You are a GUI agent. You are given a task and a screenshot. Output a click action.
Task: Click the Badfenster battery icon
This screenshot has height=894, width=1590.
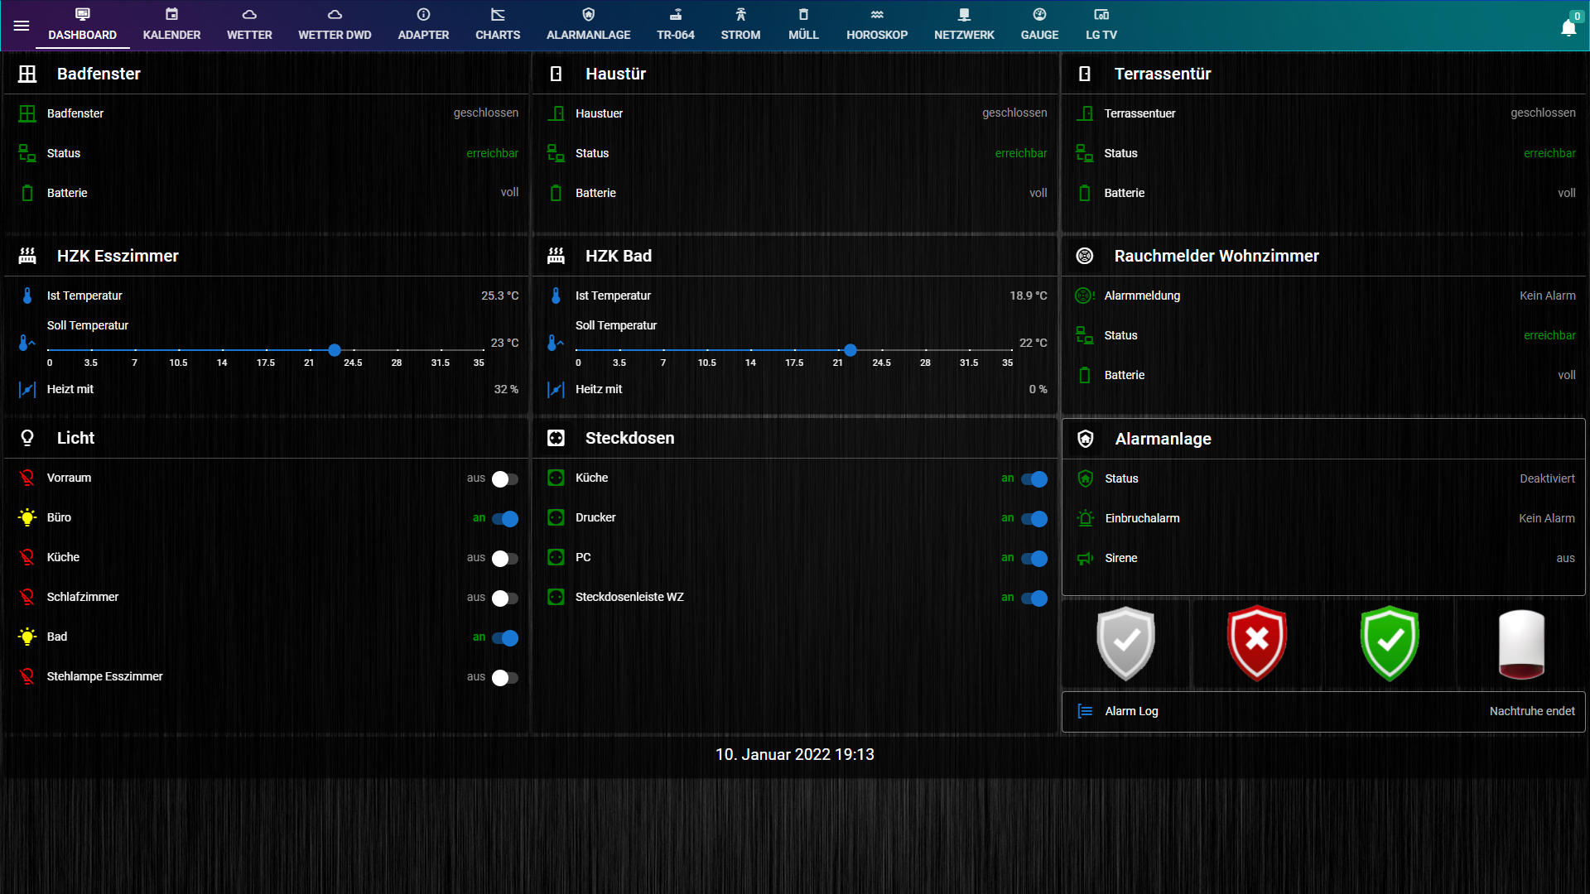pyautogui.click(x=27, y=193)
